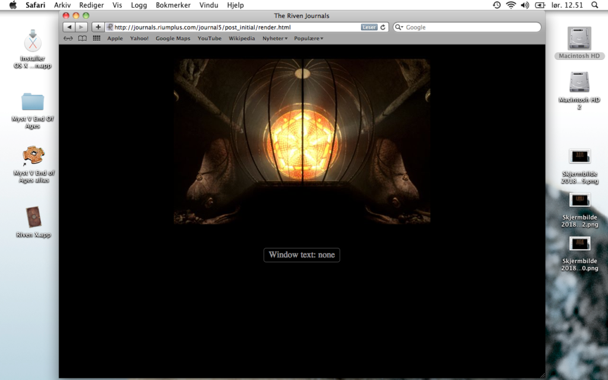Open the Safari menu
608x380 pixels.
point(35,5)
